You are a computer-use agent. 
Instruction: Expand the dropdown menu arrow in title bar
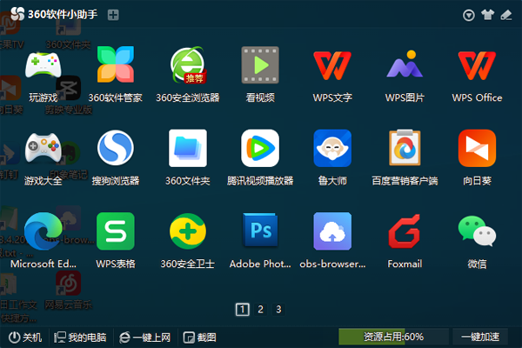pos(469,15)
